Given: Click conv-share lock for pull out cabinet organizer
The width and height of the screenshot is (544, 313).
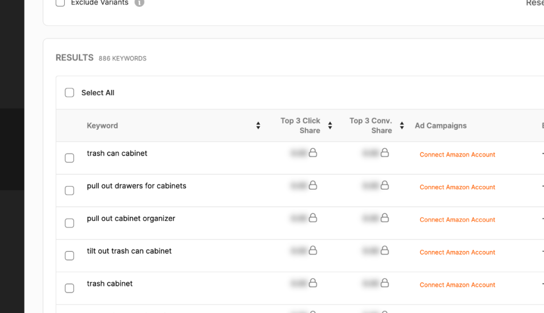Looking at the screenshot, I should coord(385,217).
